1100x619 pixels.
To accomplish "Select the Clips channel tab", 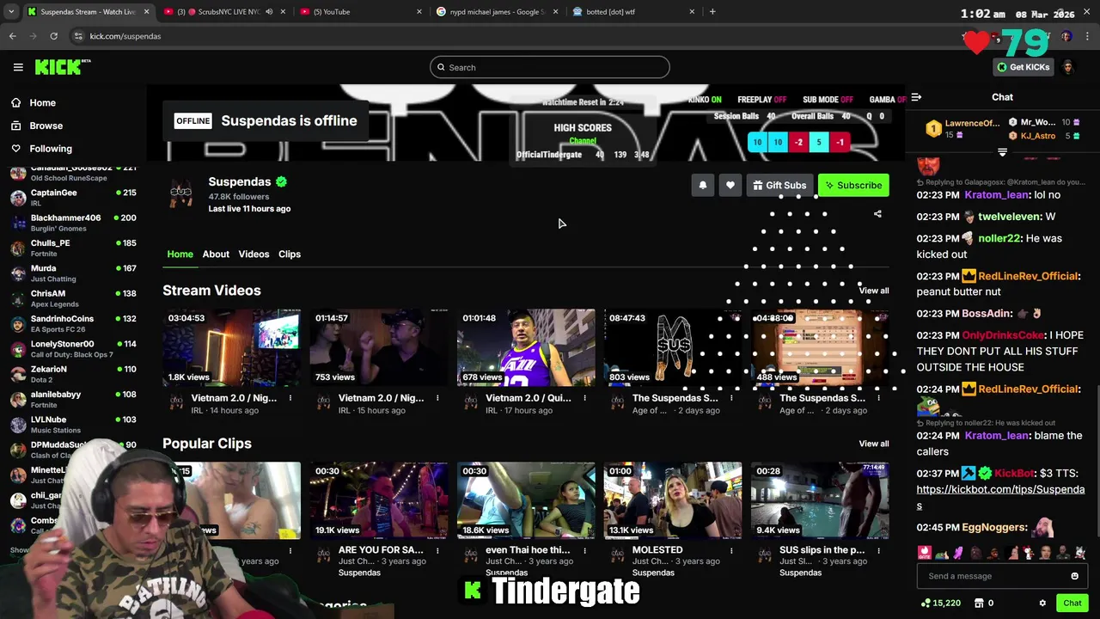I will tap(290, 254).
